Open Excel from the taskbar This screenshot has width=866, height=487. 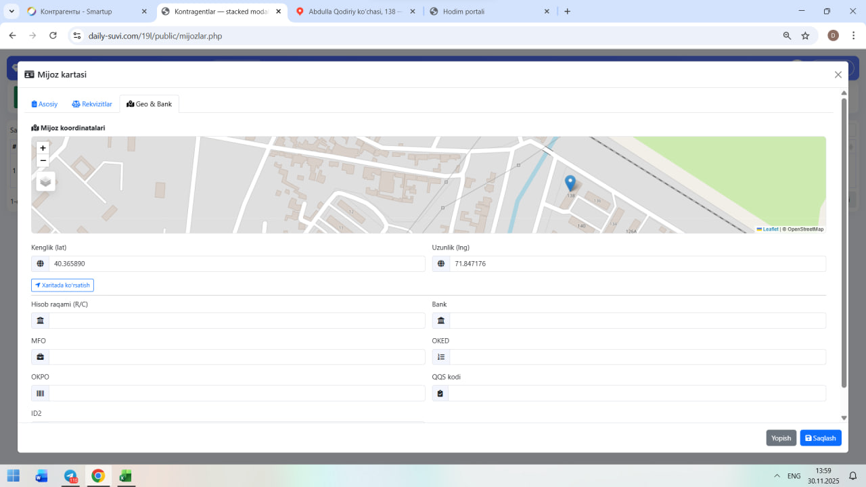coord(125,476)
